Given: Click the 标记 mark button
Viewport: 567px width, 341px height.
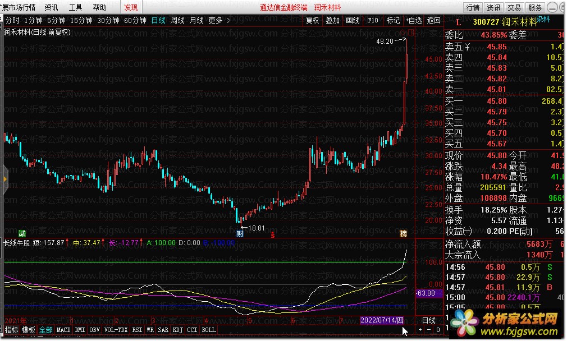Looking at the screenshot, I should click(x=393, y=21).
